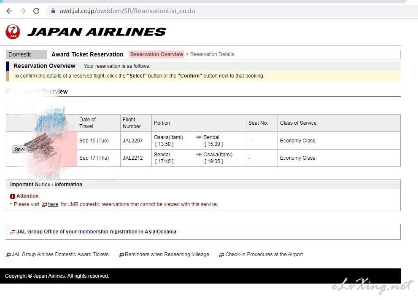The height and width of the screenshot is (300, 418).
Task: Click flight number JAL2212
Action: coord(133,158)
